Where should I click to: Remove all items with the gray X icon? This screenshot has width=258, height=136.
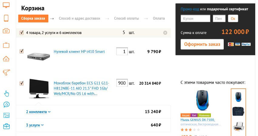(x=165, y=33)
